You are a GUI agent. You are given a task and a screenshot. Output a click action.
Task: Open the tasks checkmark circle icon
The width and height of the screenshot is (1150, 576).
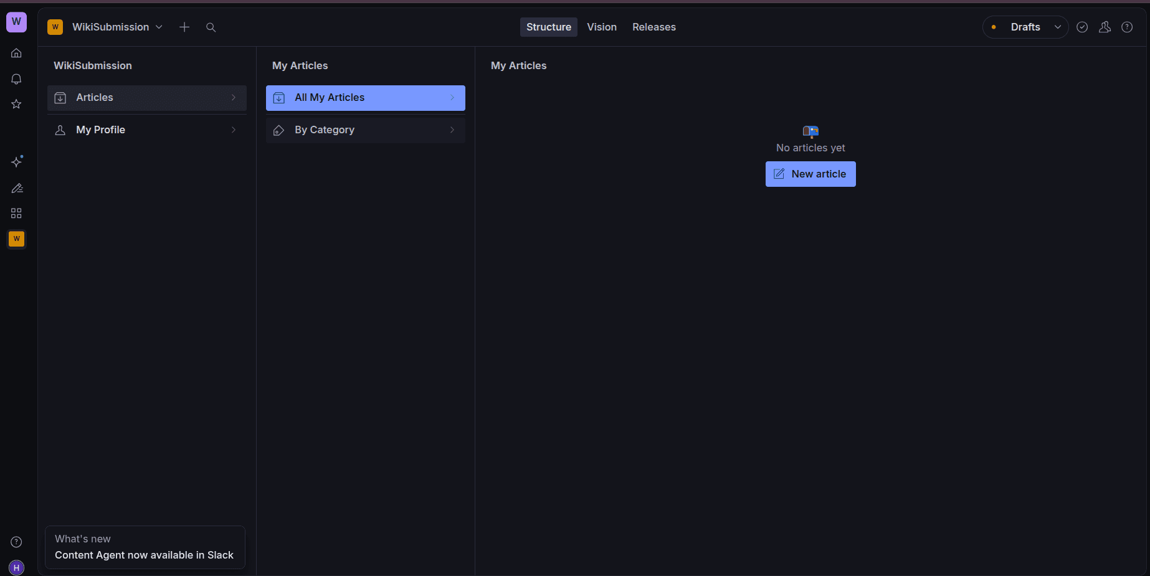click(x=1082, y=27)
